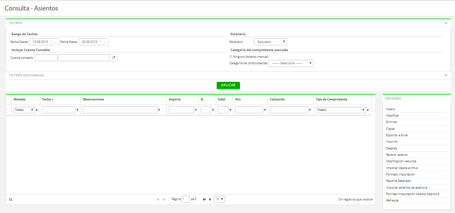Open the Moneda filter dropdown

24,110
